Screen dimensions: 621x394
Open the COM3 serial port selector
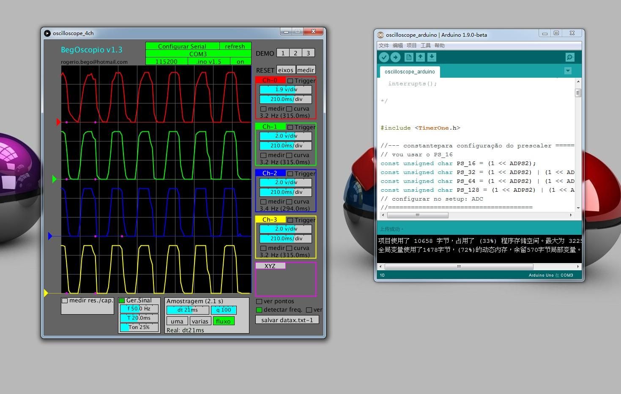[198, 54]
